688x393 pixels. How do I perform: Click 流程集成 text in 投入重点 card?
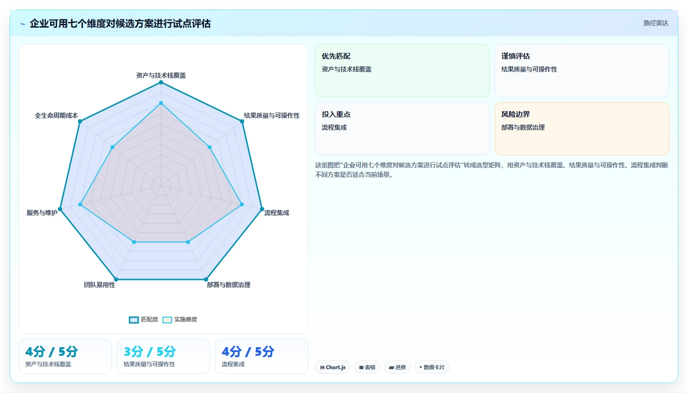click(x=334, y=127)
